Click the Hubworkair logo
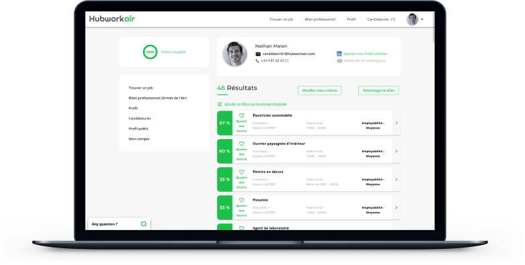525x265 pixels. (112, 19)
